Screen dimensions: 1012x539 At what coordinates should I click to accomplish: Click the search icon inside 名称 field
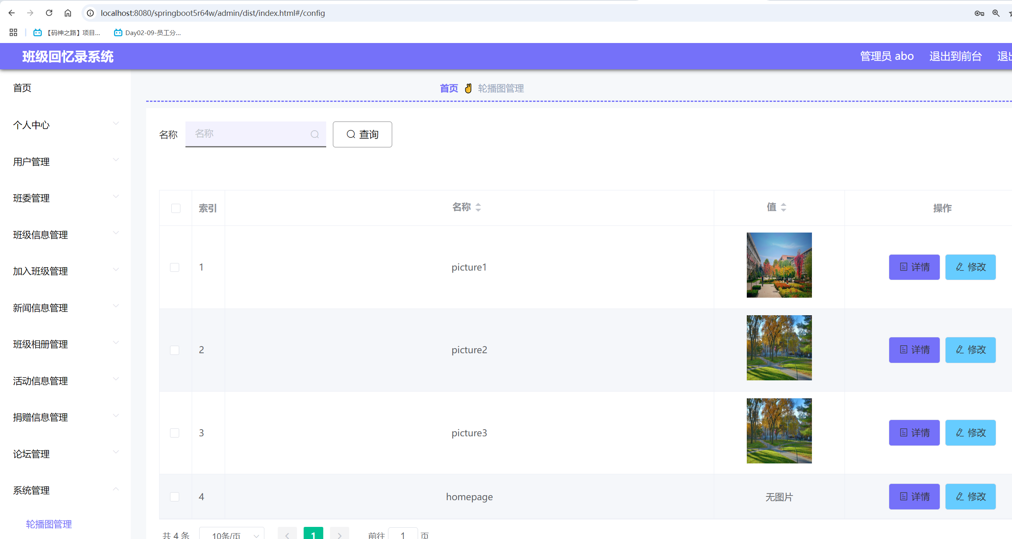(x=315, y=134)
